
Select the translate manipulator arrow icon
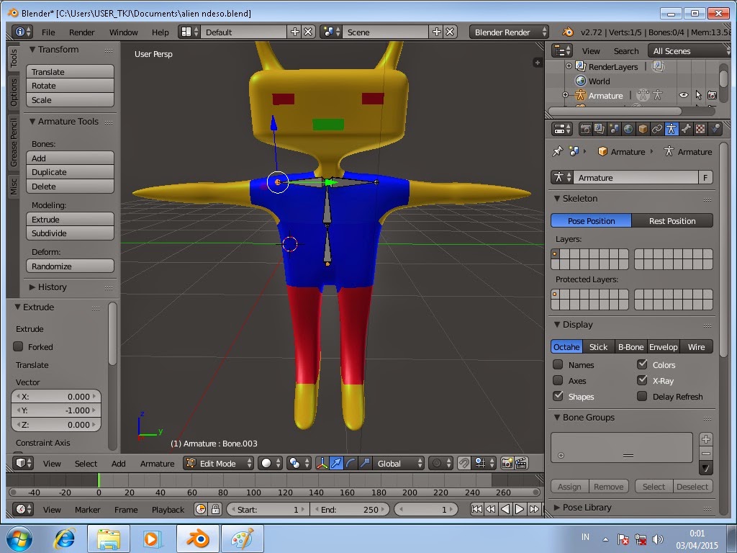coord(336,464)
